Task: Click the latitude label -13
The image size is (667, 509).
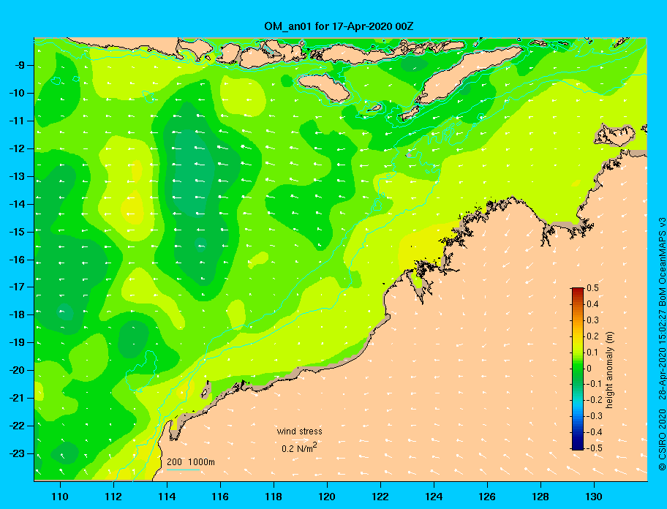Action: [x=18, y=176]
